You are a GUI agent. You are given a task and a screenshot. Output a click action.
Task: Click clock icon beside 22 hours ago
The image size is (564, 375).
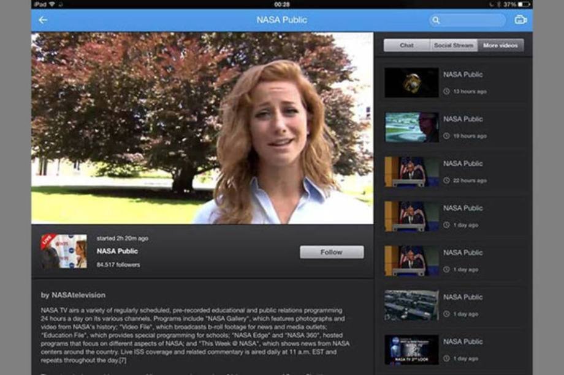(447, 181)
